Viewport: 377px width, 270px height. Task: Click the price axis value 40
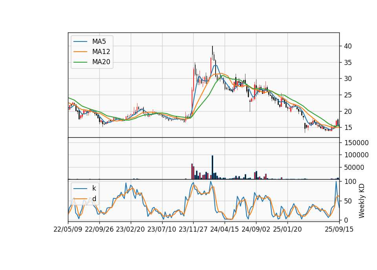348,46
